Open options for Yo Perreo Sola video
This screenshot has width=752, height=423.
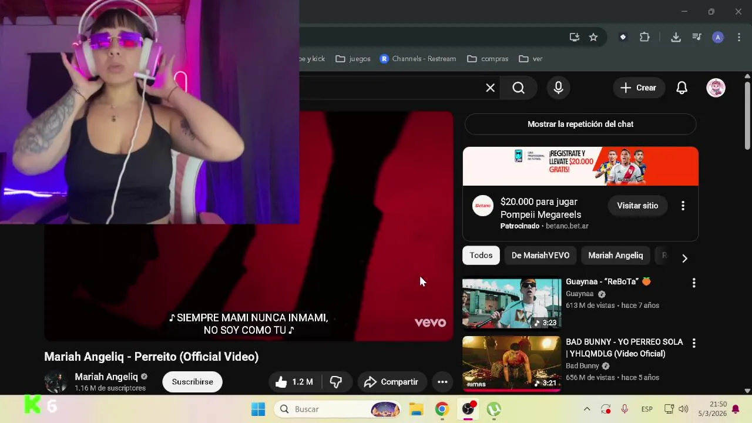pos(694,343)
